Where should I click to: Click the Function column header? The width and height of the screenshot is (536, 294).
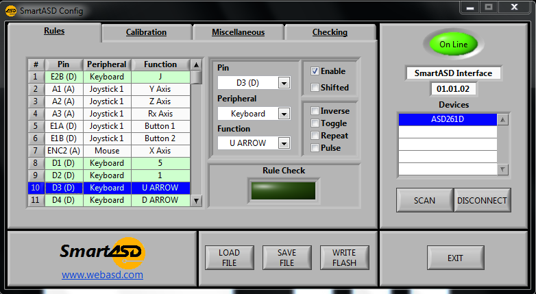pos(160,64)
